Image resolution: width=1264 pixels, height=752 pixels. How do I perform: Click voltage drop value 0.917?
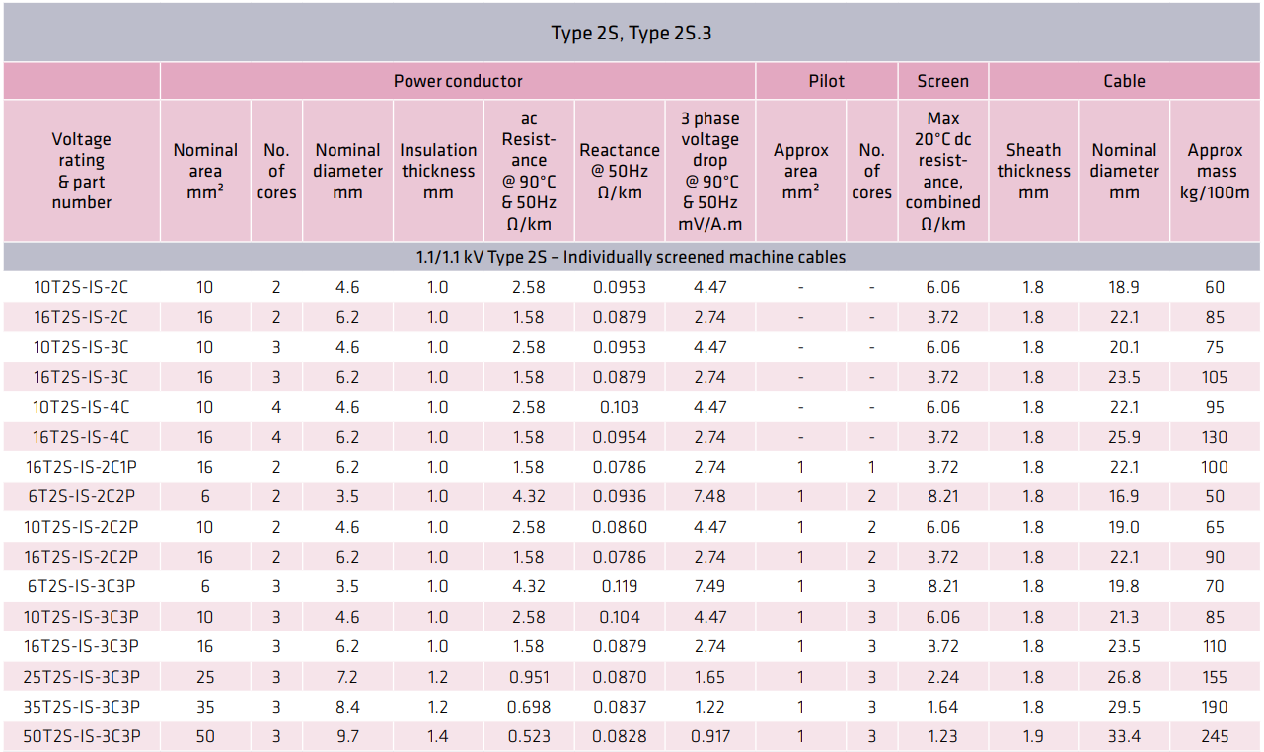(x=709, y=736)
